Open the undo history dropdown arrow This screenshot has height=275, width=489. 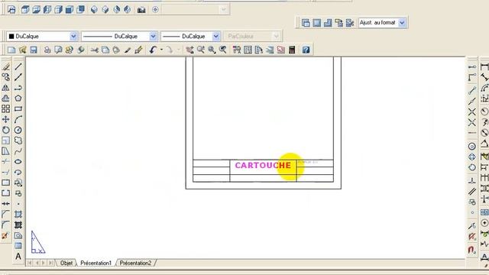[161, 50]
